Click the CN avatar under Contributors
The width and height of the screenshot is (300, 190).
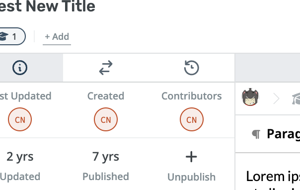(192, 119)
